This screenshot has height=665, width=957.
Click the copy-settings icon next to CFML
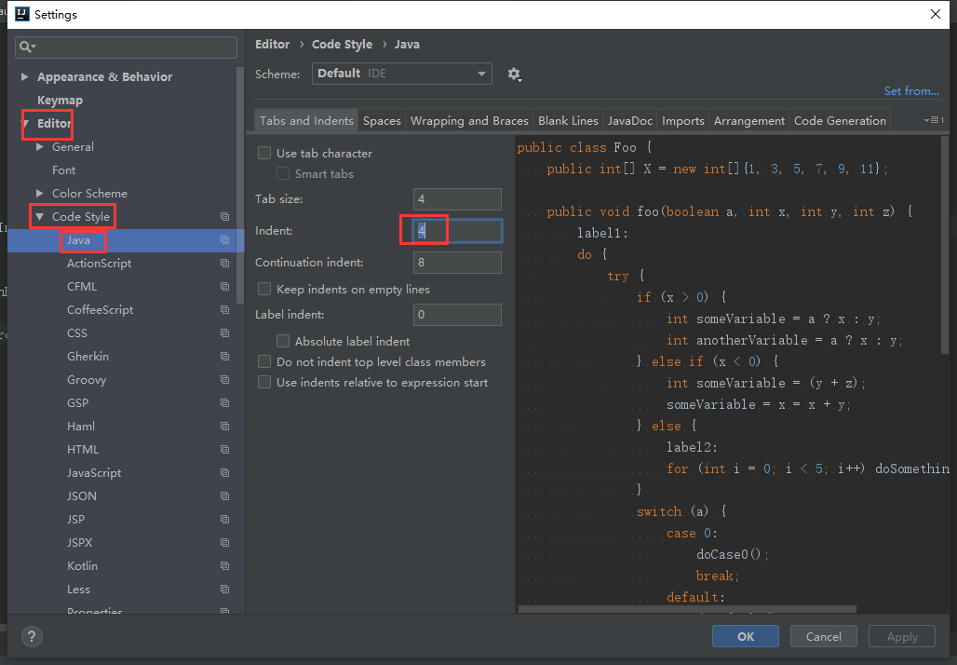point(224,286)
